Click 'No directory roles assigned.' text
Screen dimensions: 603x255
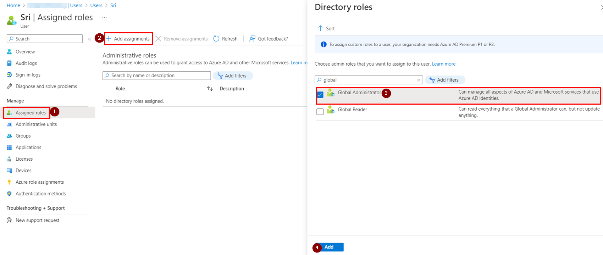135,101
